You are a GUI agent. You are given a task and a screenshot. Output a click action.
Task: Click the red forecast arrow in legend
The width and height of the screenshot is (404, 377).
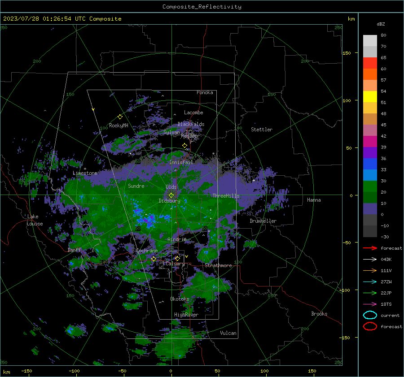tap(370, 248)
